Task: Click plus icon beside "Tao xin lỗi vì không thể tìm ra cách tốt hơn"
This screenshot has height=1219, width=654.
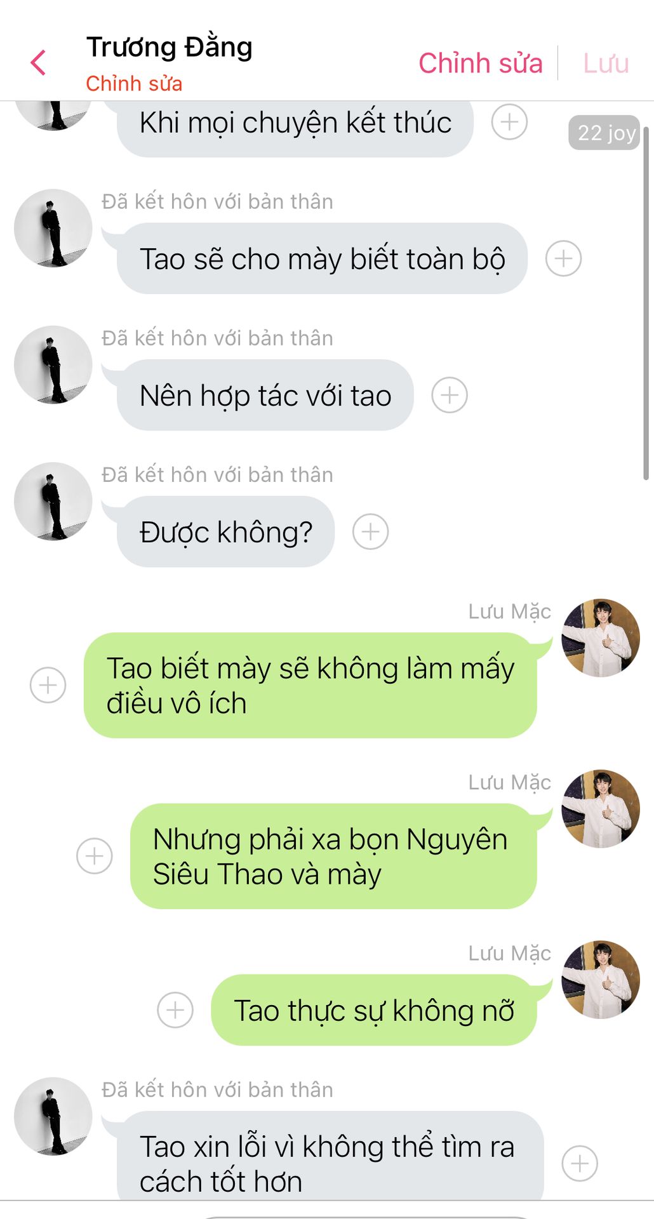Action: point(580,1163)
